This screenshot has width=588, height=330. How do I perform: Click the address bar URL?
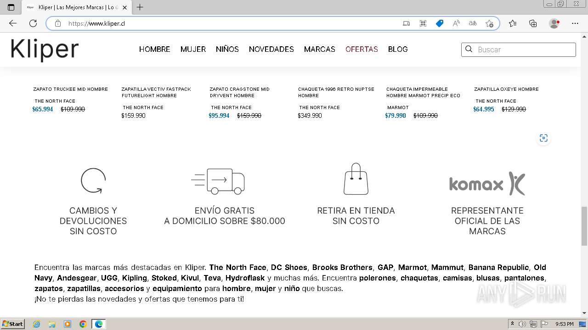pos(96,23)
